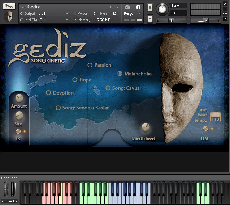Click the Sonokinetic logo text
230x205 pixels.
point(48,61)
